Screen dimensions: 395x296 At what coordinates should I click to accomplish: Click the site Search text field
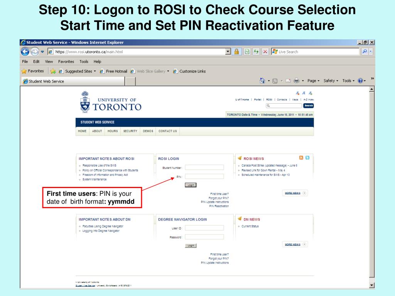[284, 106]
